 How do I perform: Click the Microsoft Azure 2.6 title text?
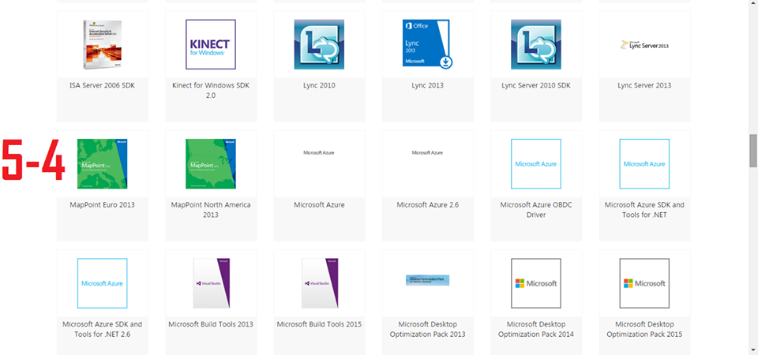point(427,205)
